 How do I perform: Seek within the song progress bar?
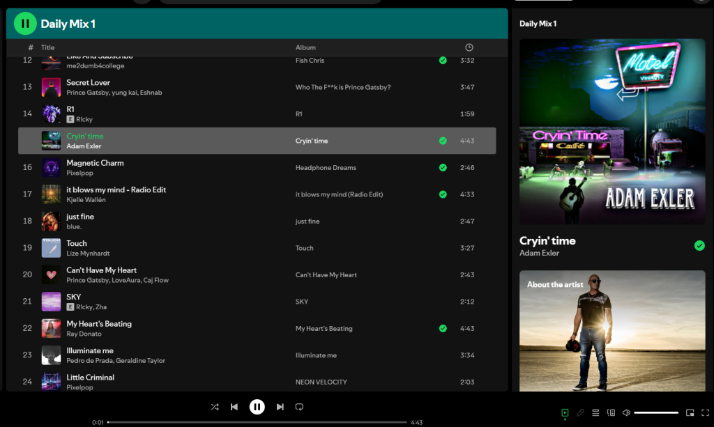coord(257,422)
